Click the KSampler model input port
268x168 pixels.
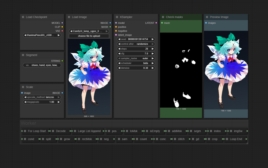pos(116,23)
